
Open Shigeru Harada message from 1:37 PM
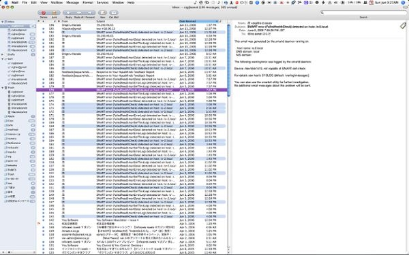point(131,25)
